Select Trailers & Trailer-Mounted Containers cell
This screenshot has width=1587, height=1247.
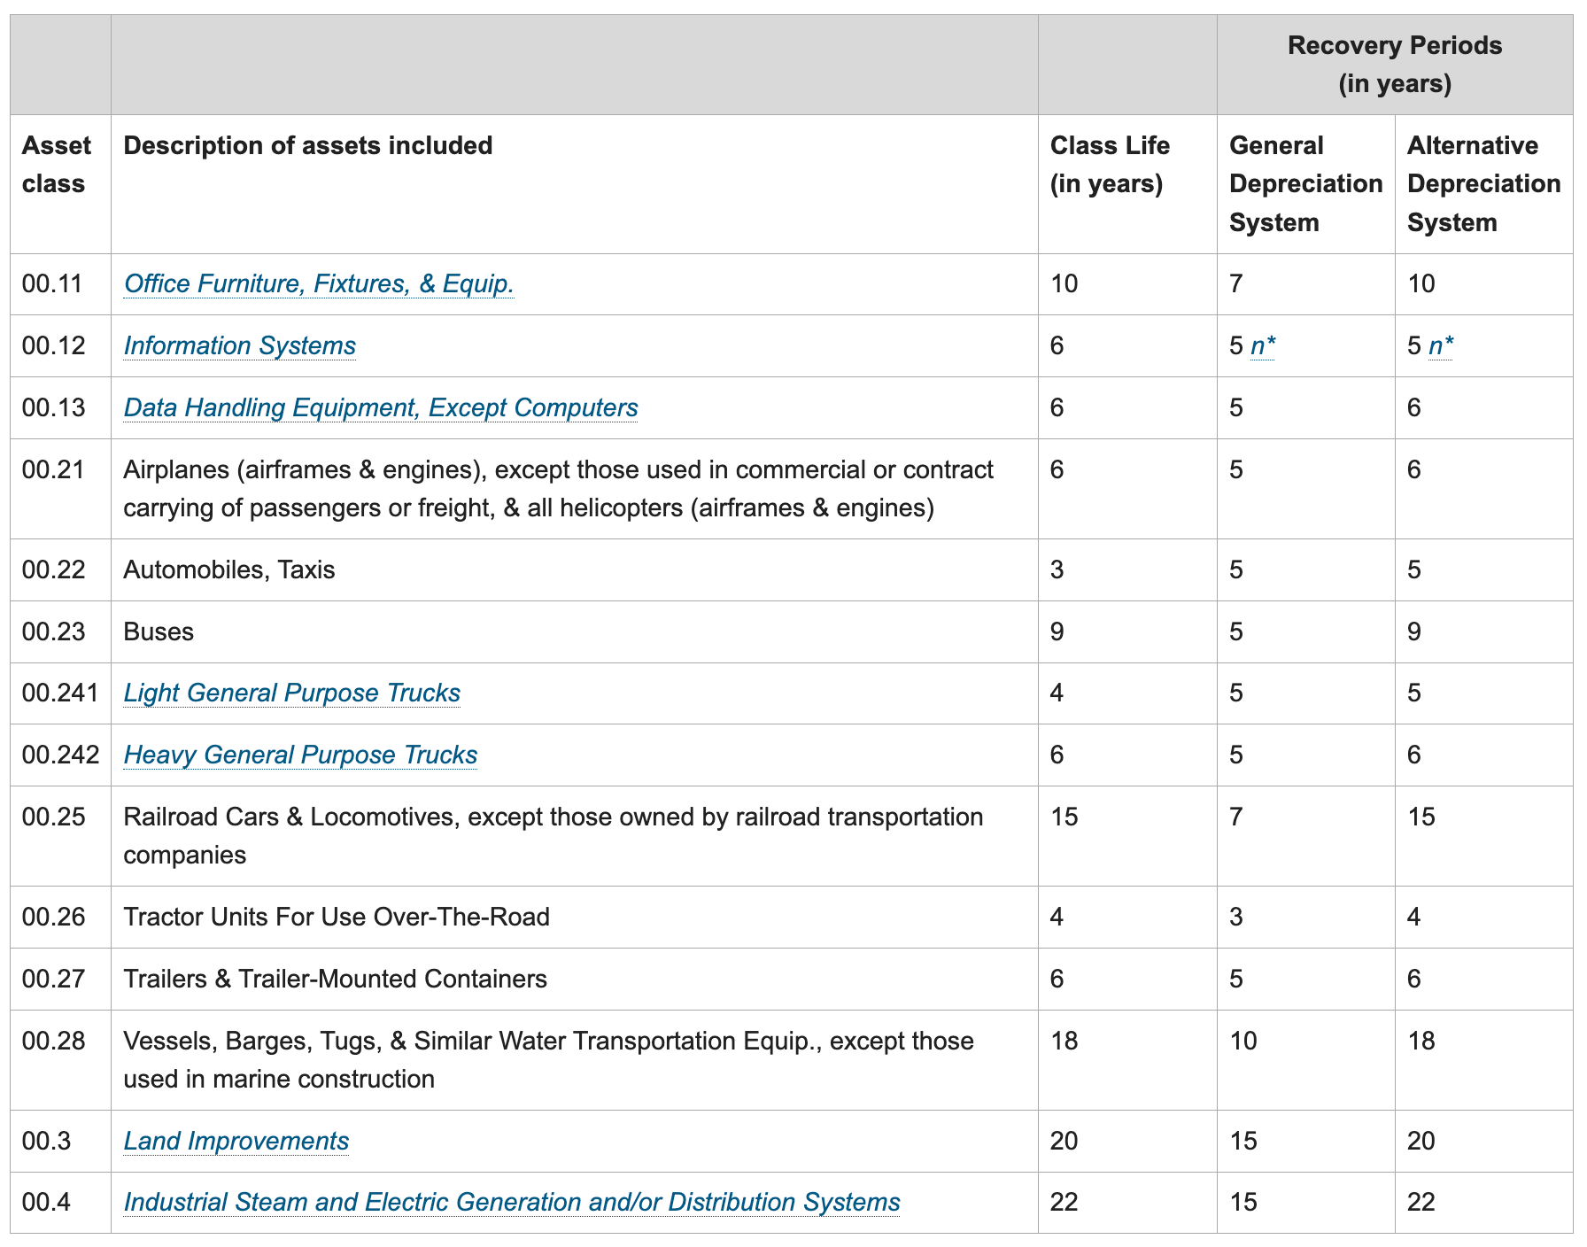[575, 979]
